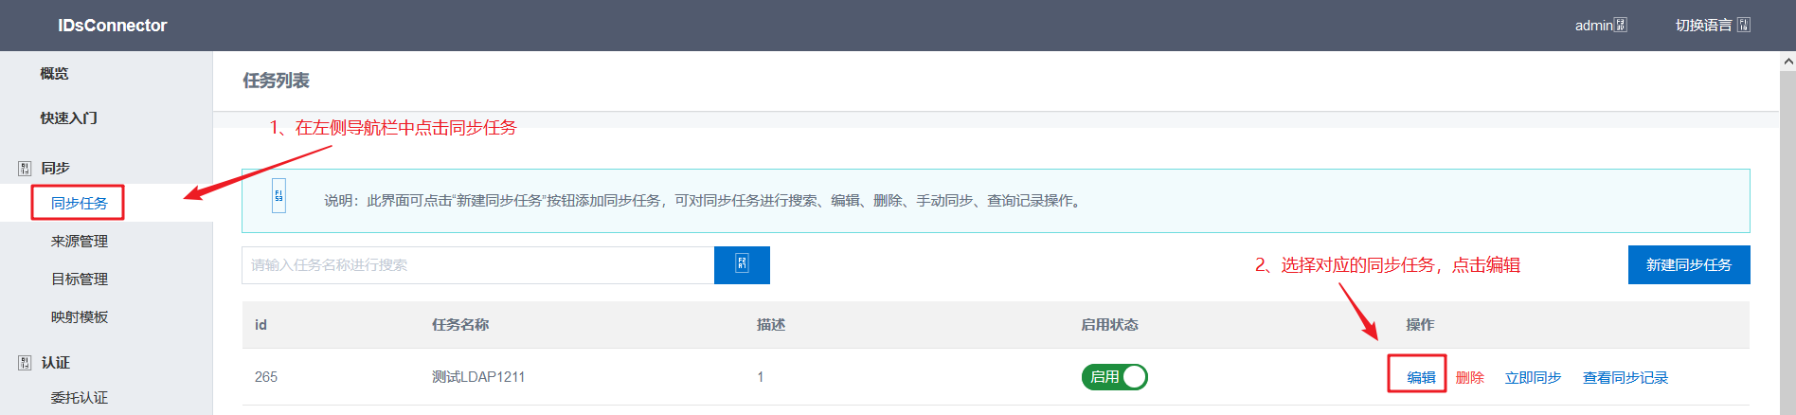
Task: Click the scrollbar up arrow
Action: click(x=1787, y=61)
